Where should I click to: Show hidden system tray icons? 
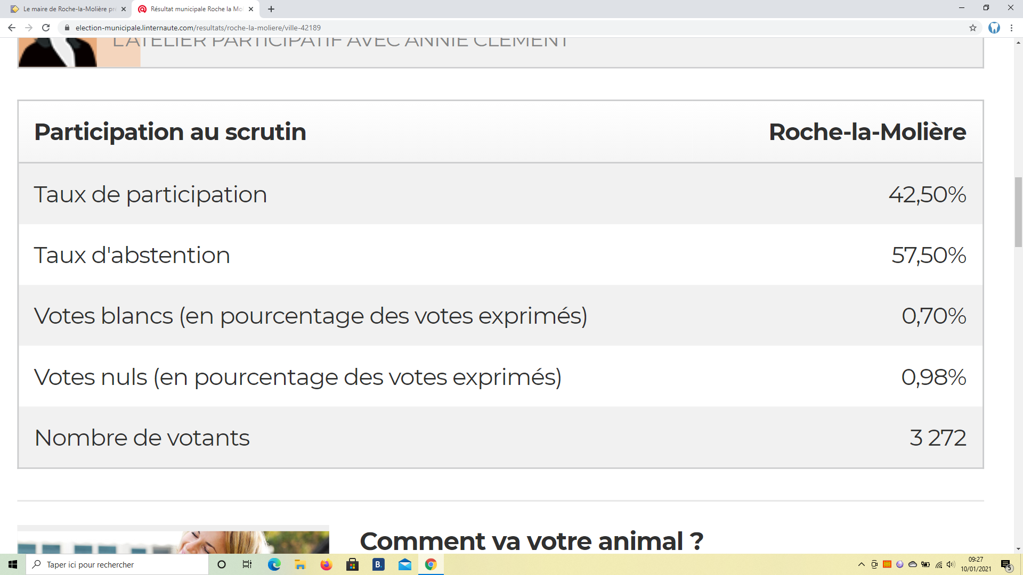[x=861, y=564]
